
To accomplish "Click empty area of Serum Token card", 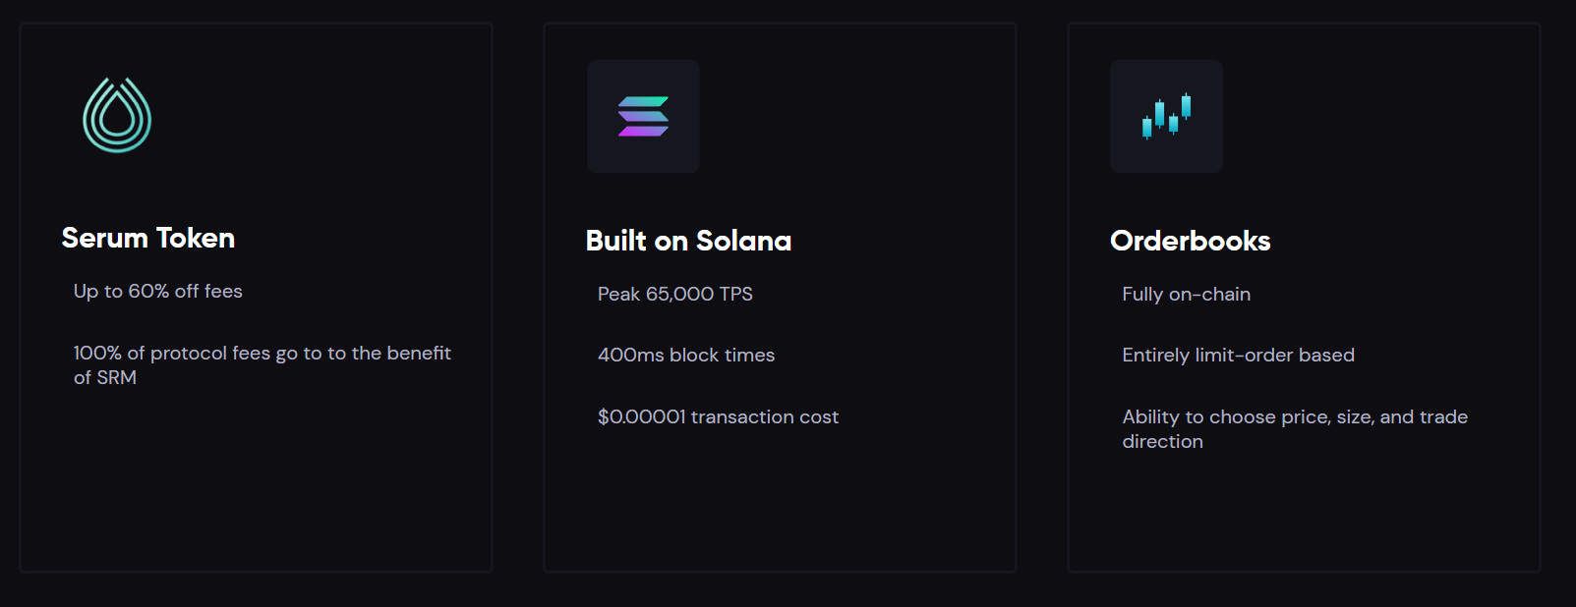I will [x=256, y=481].
